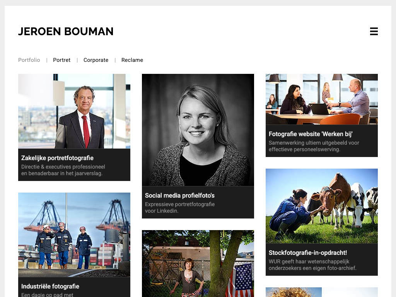The width and height of the screenshot is (396, 297).
Task: Click the 'Expressieve portretfotografie voor Linkedin' description
Action: pos(180,207)
